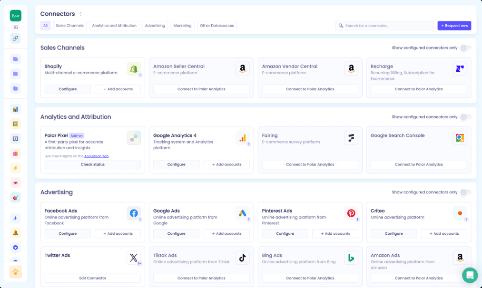Click the Twitter Ads X logo

(x=134, y=258)
